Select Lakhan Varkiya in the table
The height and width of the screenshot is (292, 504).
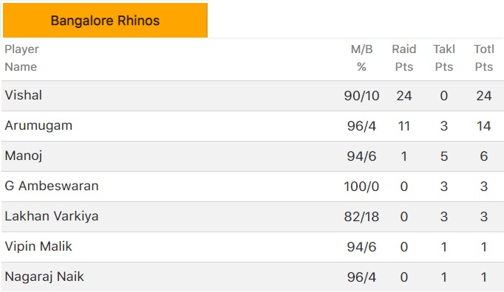coord(52,216)
